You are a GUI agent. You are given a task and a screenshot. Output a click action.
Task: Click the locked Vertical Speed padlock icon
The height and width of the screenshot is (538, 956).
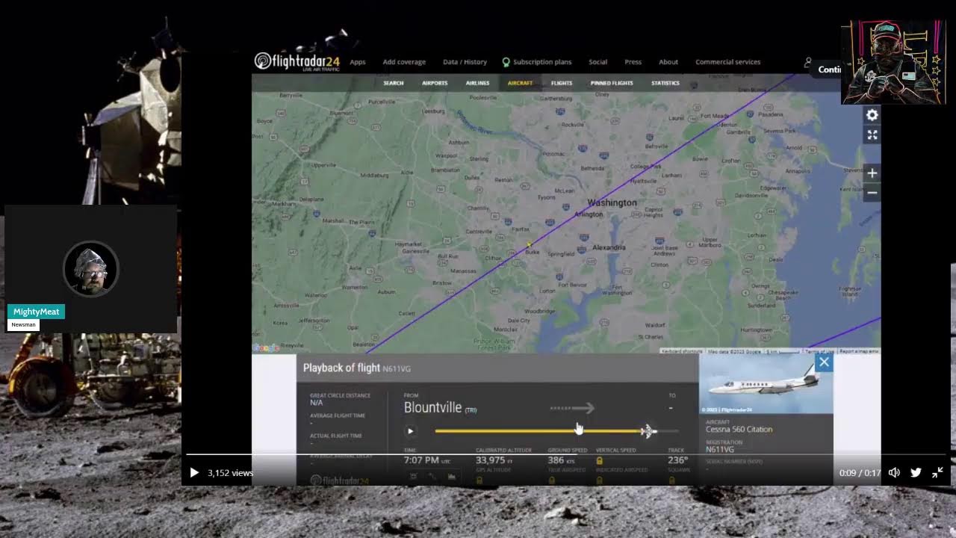(x=599, y=461)
